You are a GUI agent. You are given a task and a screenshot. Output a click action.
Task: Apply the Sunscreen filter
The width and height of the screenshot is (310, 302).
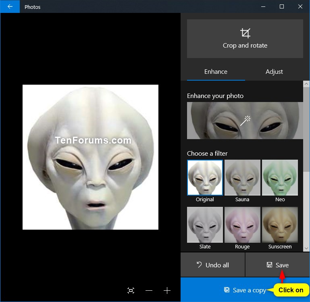click(280, 225)
